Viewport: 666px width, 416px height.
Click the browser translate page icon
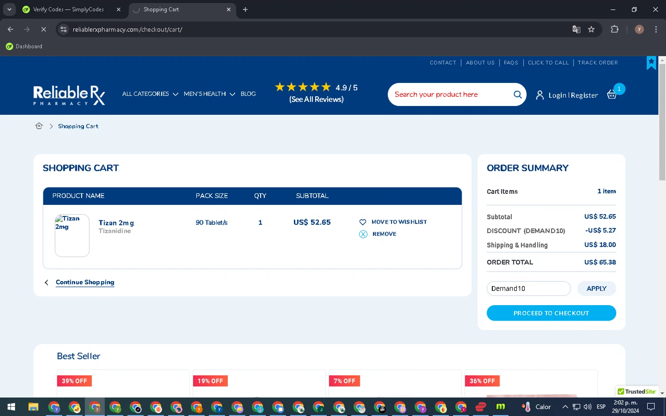click(576, 29)
